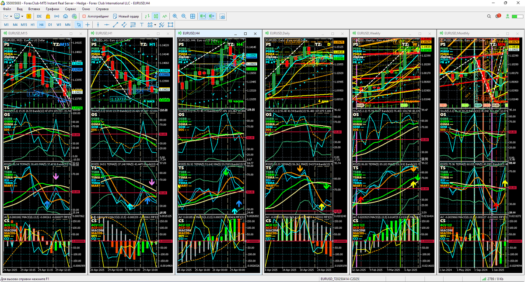Open the Market shopping bag icon
The image size is (525, 282).
pos(49,16)
